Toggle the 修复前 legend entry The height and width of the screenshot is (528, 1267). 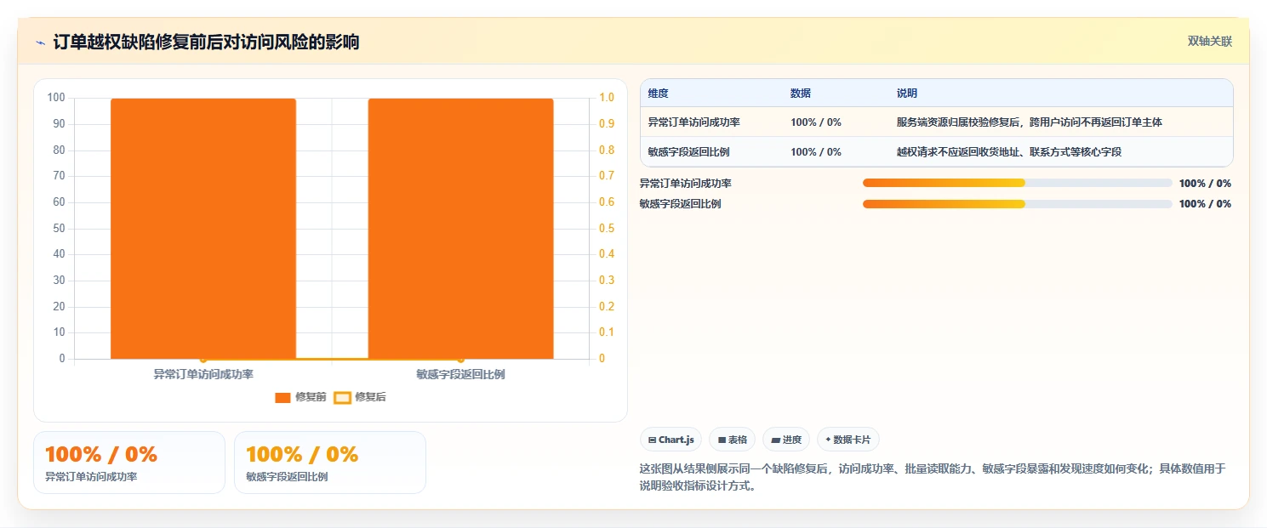click(x=300, y=397)
